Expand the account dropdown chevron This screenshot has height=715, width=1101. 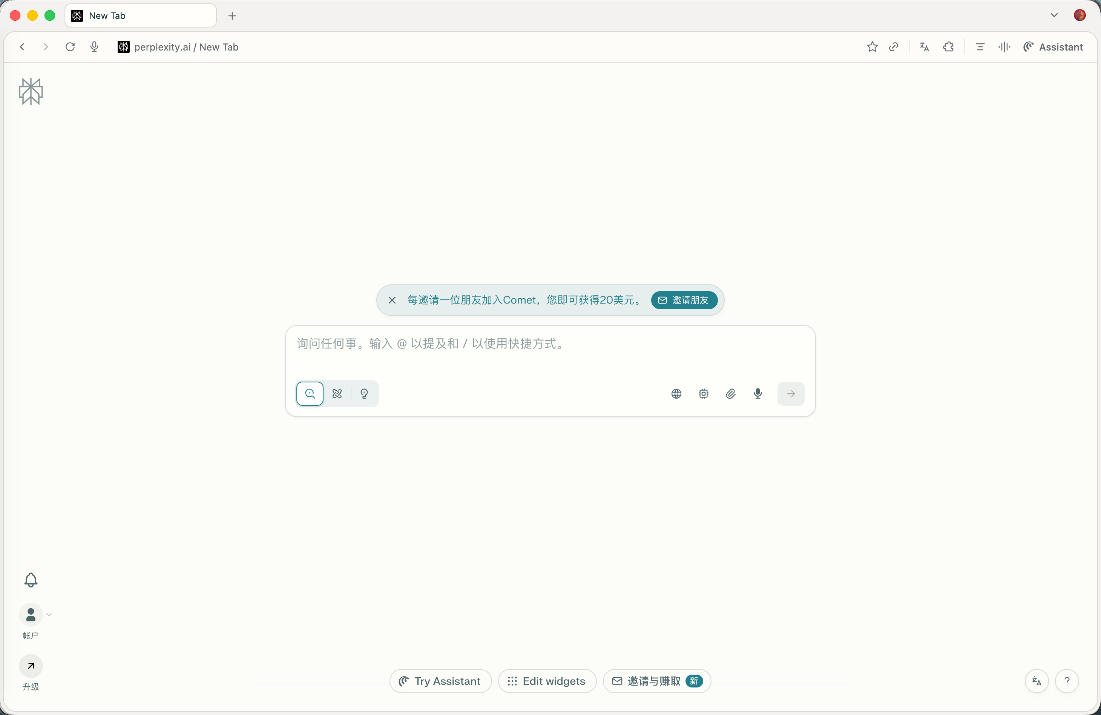point(49,615)
